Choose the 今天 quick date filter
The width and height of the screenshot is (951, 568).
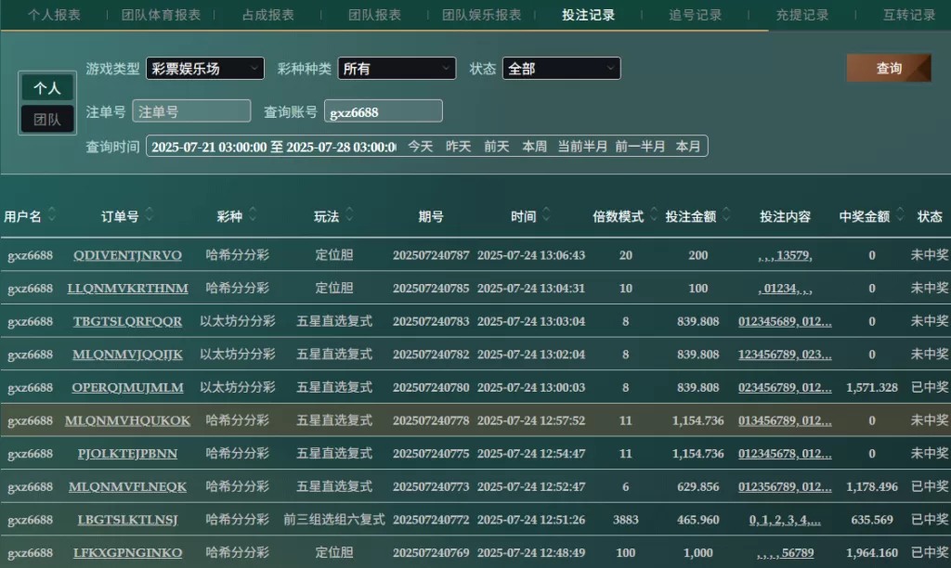[421, 147]
